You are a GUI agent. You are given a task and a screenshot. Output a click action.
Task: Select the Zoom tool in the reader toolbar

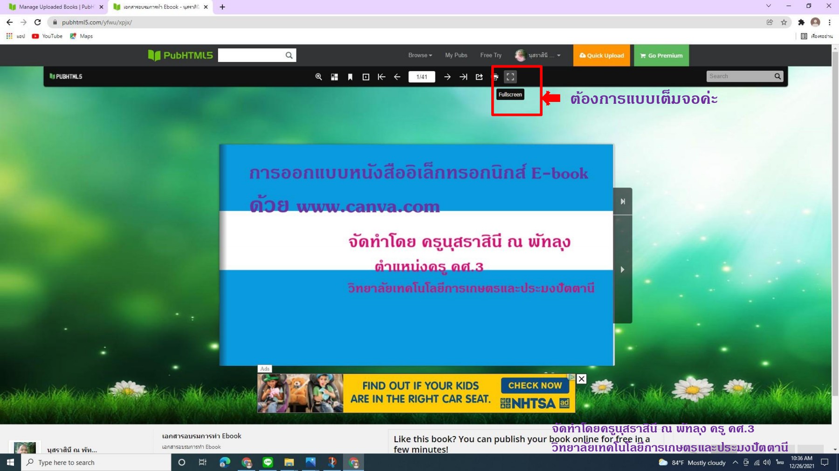[x=319, y=77]
